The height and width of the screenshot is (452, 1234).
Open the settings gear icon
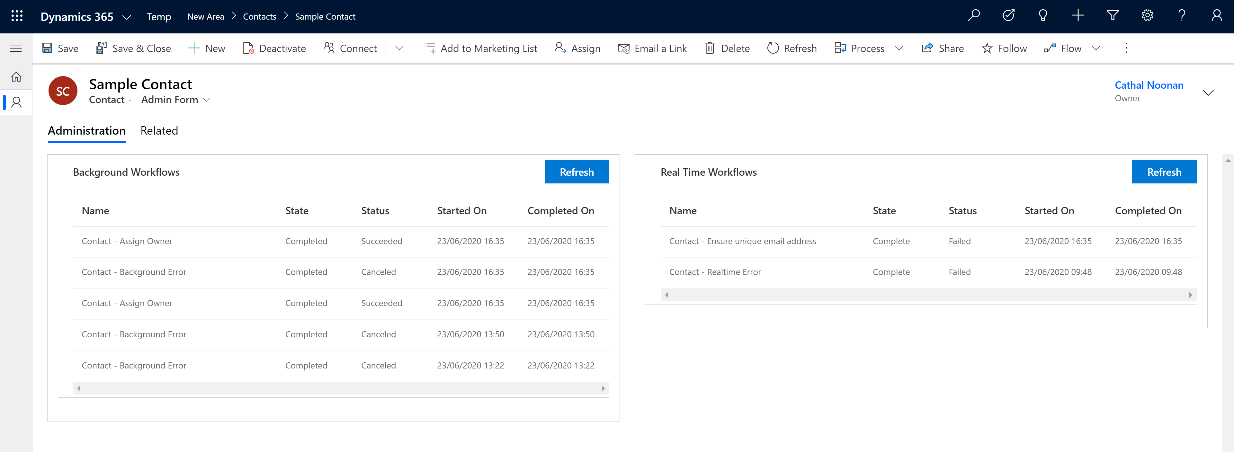pos(1147,16)
